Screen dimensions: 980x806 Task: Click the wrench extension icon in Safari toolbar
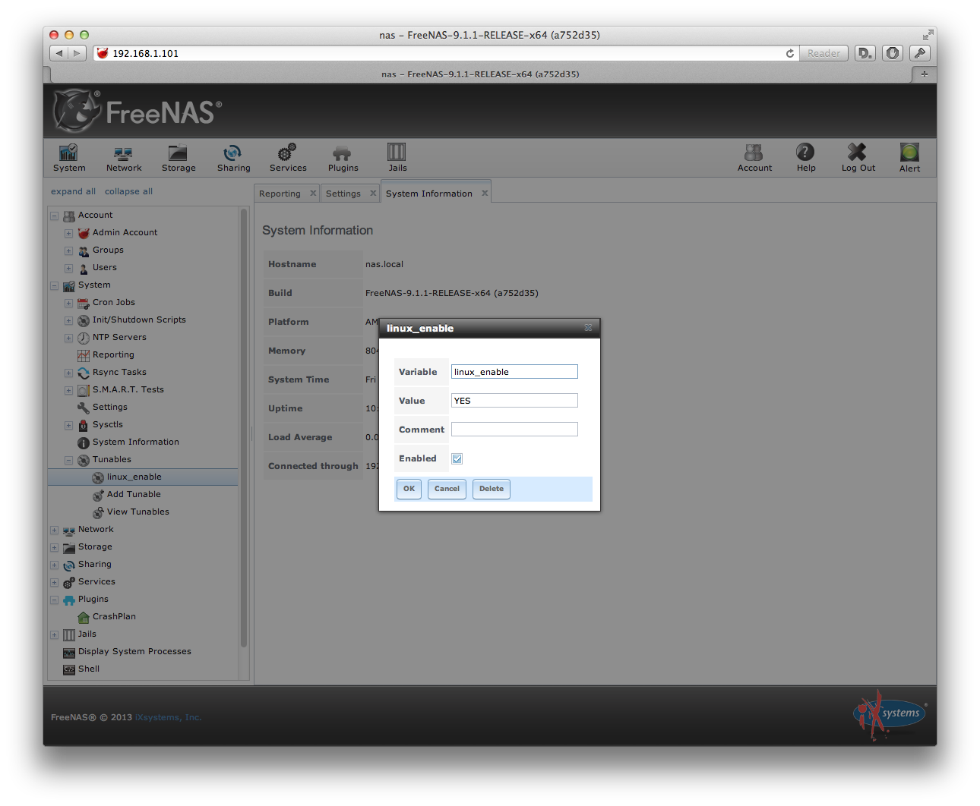coord(920,53)
